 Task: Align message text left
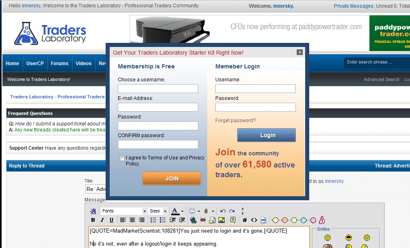pyautogui.click(x=123, y=220)
